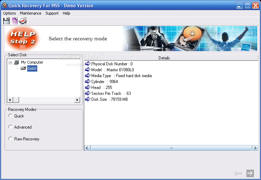The height and width of the screenshot is (180, 261).
Task: Open the Help menu
Action: coord(67,13)
